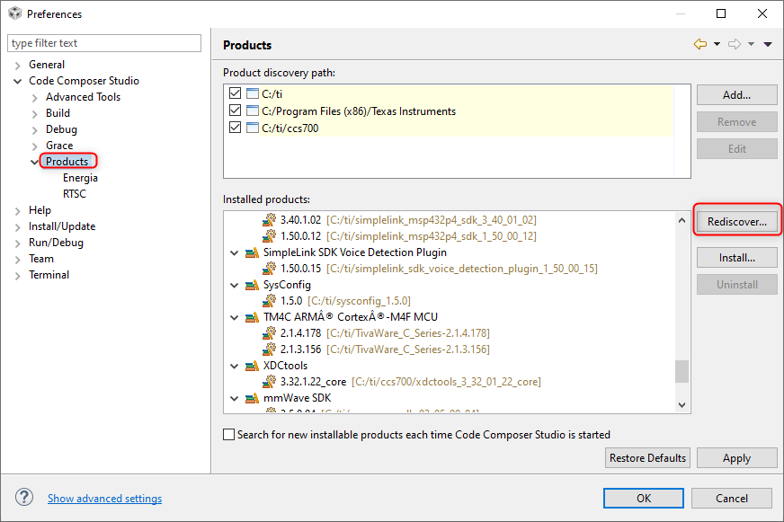Expand the General preferences category
The height and width of the screenshot is (522, 784).
pos(17,65)
